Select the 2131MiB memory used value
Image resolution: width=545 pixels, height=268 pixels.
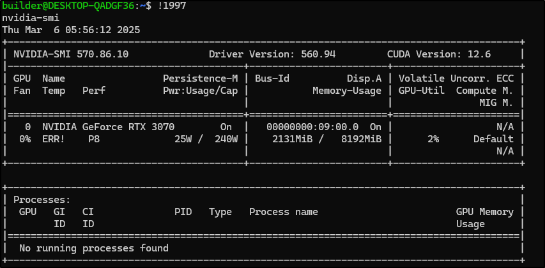click(293, 139)
